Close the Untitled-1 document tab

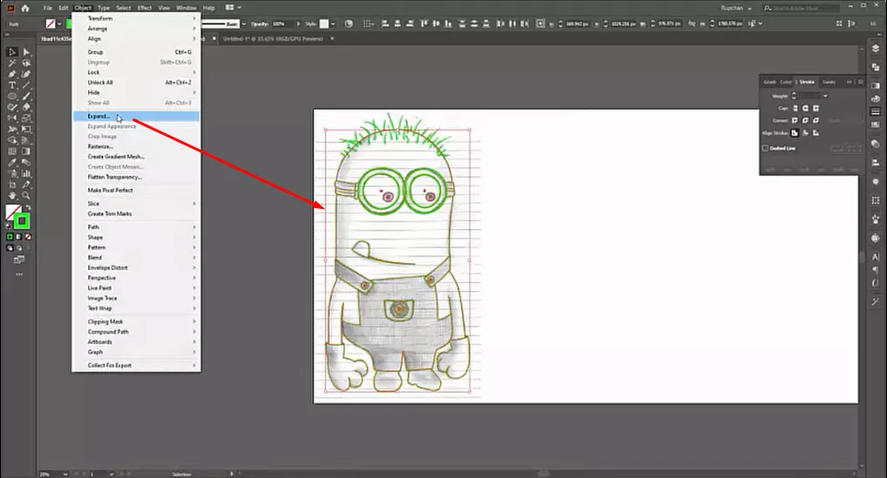[332, 39]
